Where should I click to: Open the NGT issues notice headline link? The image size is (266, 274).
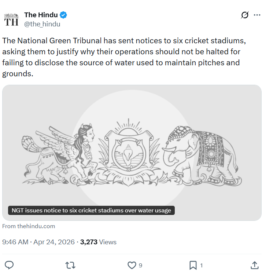(x=91, y=211)
